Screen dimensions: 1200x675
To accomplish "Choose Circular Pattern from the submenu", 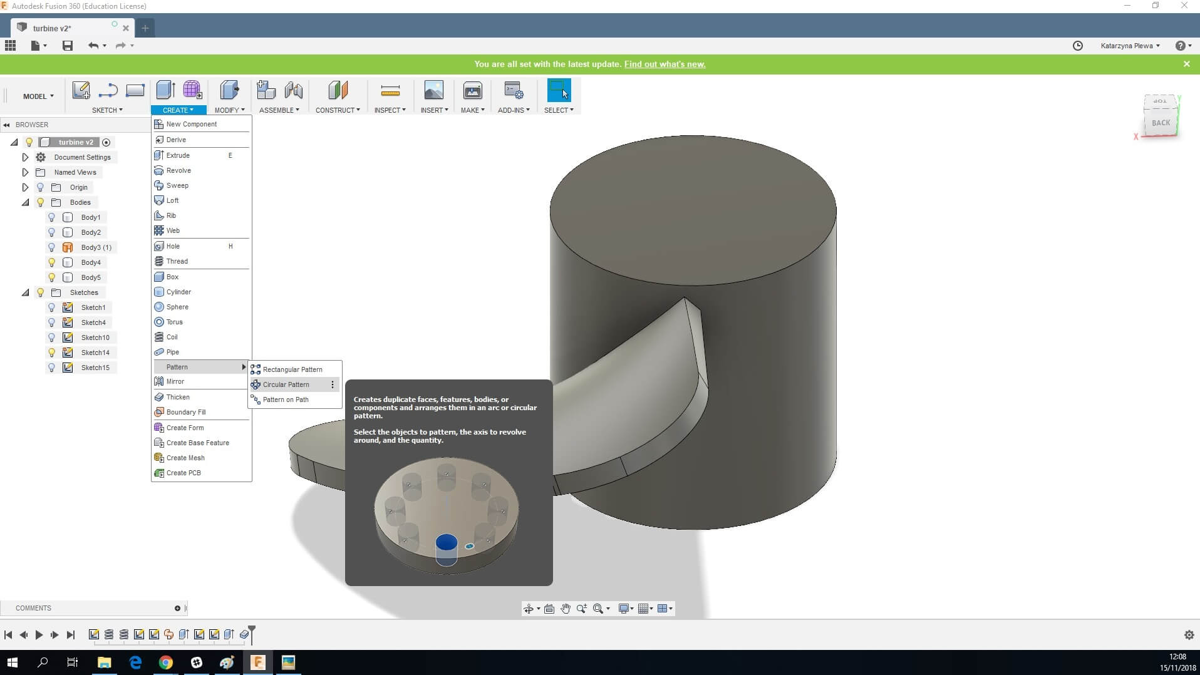I will tap(286, 384).
